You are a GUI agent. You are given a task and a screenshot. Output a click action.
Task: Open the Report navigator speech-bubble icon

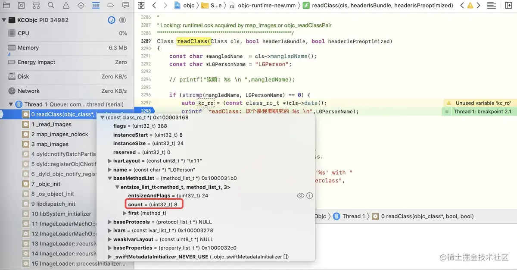(x=125, y=6)
